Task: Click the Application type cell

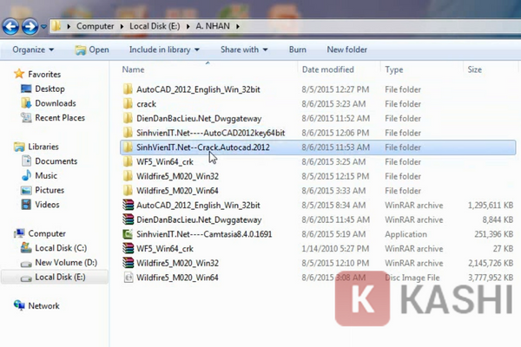Action: (406, 234)
